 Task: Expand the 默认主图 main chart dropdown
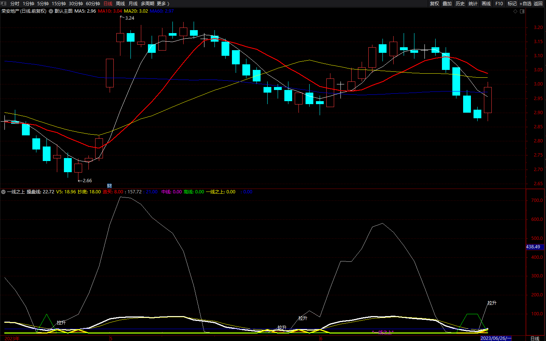click(x=51, y=11)
